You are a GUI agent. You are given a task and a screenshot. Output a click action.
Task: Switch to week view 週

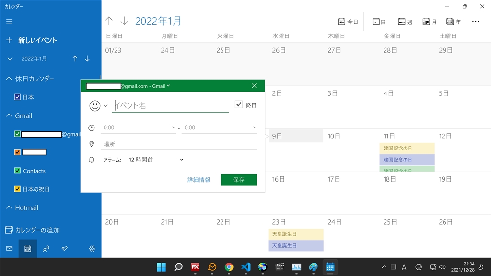405,22
